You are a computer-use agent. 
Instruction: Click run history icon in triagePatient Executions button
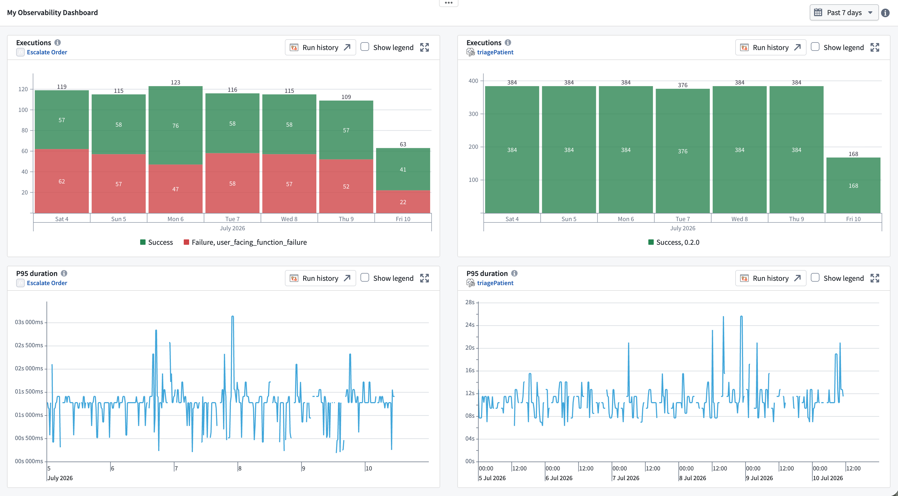coord(744,47)
